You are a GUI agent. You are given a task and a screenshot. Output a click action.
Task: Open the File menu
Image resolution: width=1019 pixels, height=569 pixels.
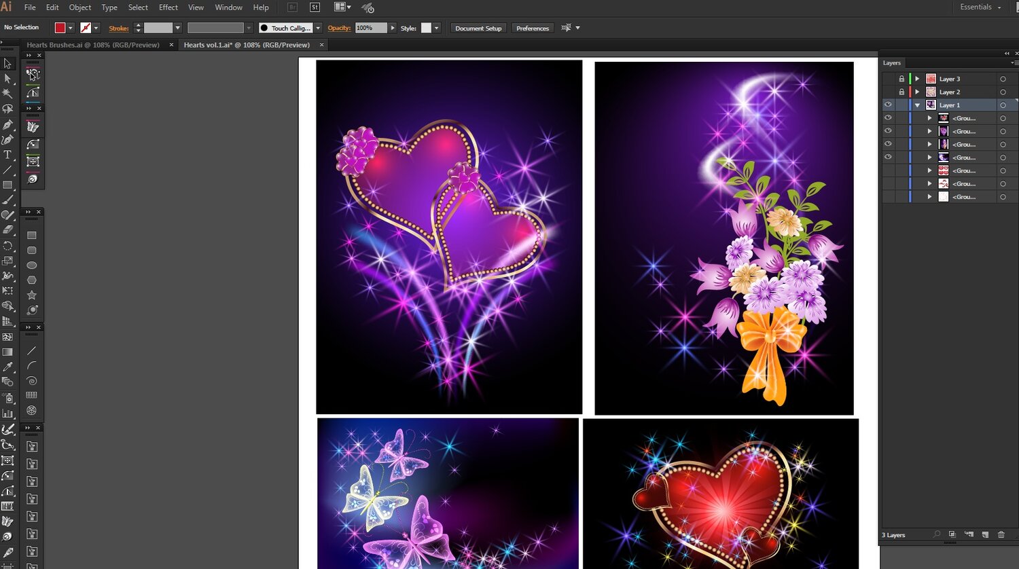click(30, 7)
